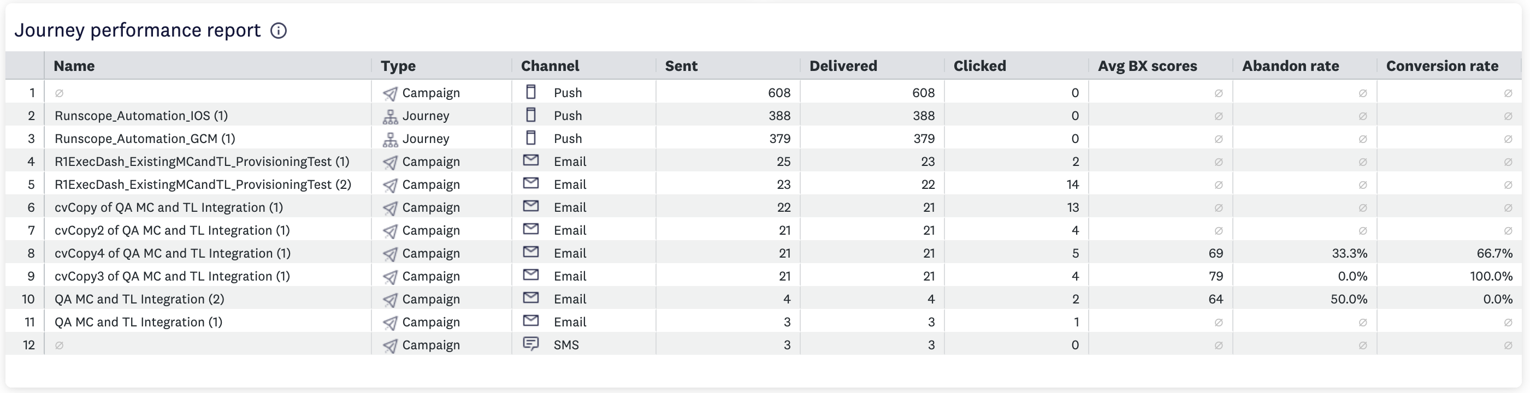Click the Avg BX scores column header

click(x=1147, y=66)
